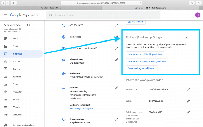The image size is (203, 127).
Task: Click 'Markeren als tijdelijk gesloten' button
Action: click(x=145, y=54)
